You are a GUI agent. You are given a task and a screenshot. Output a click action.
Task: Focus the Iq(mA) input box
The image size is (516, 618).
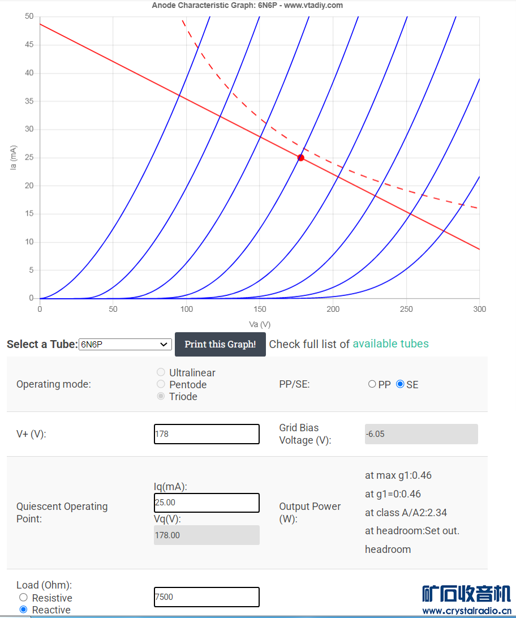click(x=207, y=503)
